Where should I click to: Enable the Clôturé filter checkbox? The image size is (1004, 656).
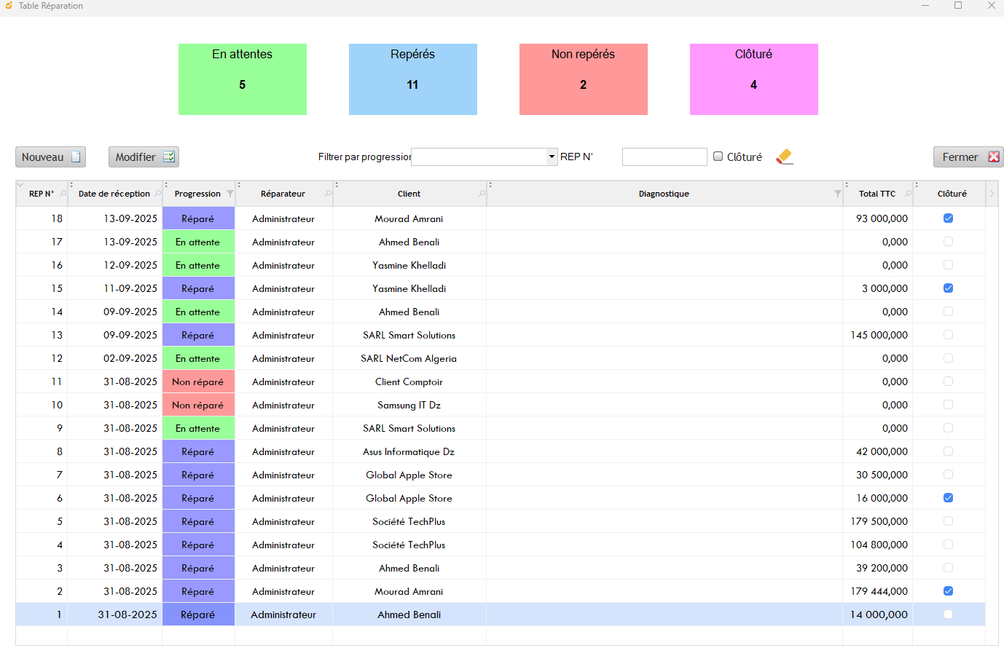[x=718, y=157]
